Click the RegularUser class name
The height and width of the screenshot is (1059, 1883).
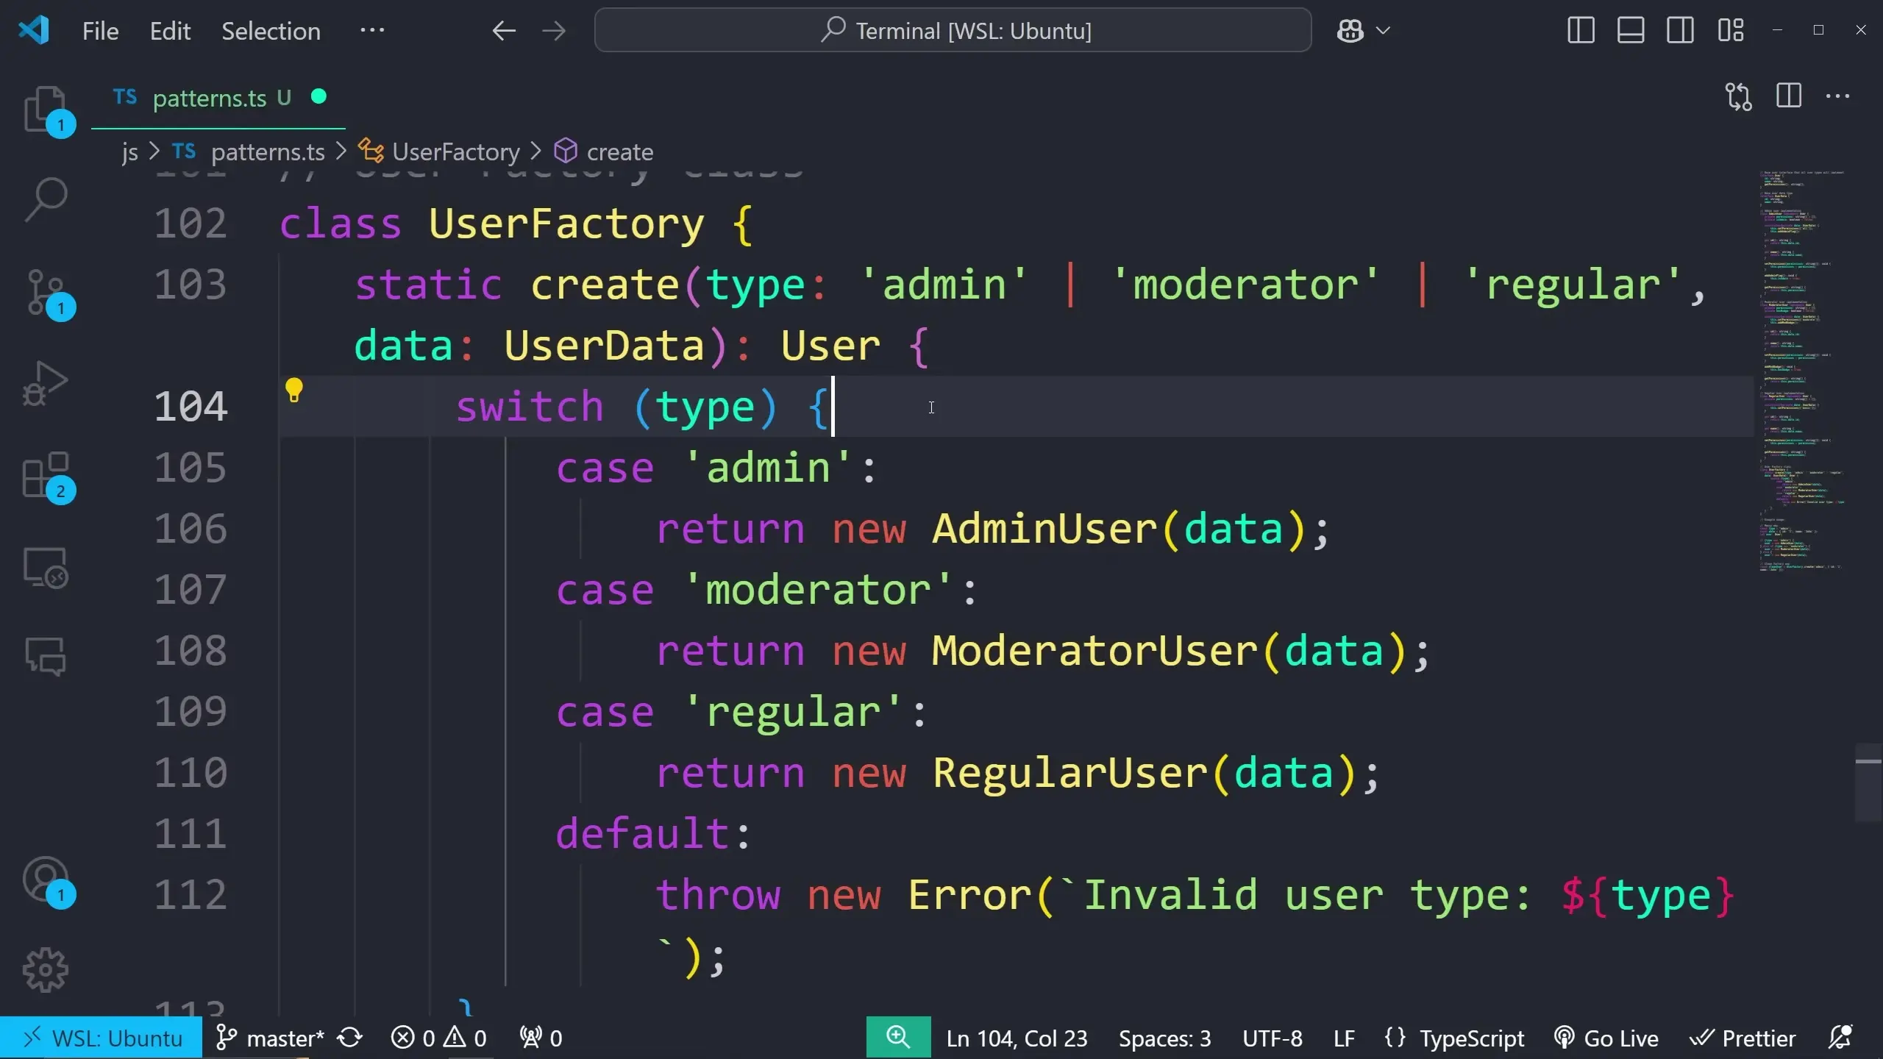[x=1070, y=773]
